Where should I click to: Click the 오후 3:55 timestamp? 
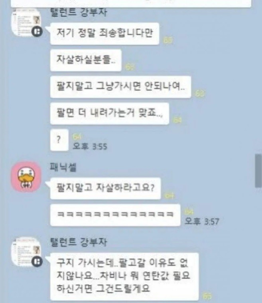click(90, 146)
